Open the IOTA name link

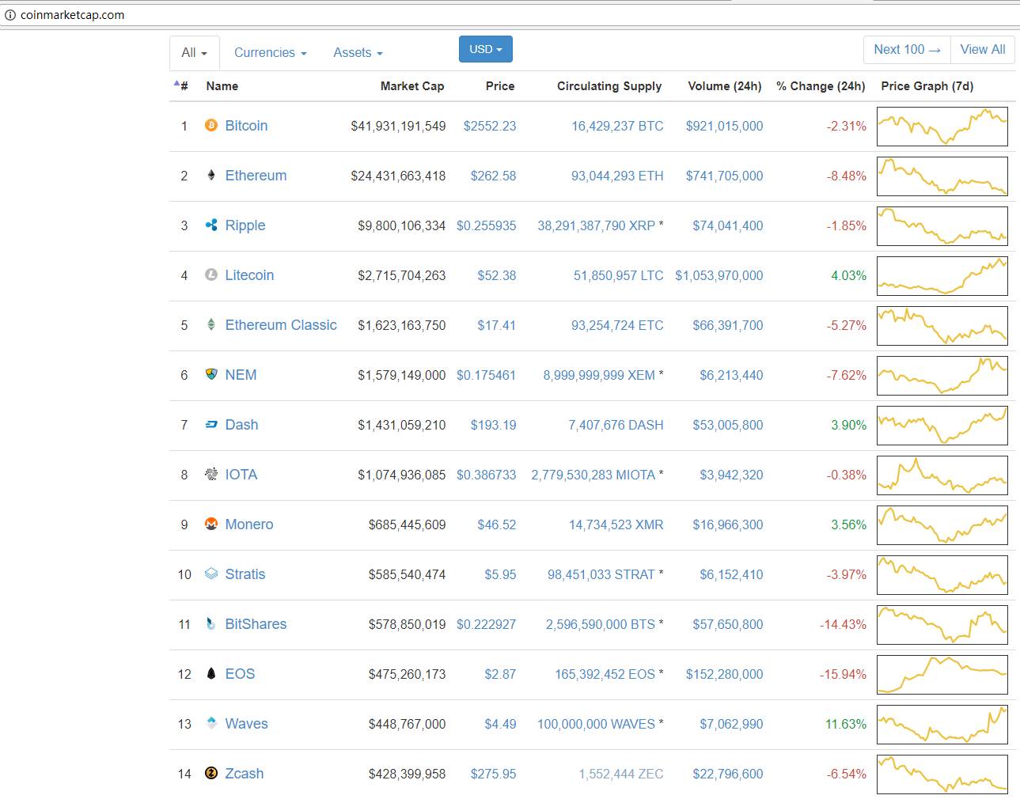(x=241, y=474)
